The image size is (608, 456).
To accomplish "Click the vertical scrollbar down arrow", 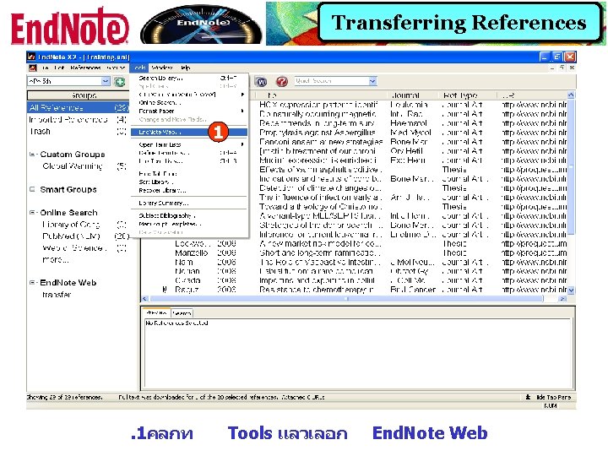I will click(571, 290).
